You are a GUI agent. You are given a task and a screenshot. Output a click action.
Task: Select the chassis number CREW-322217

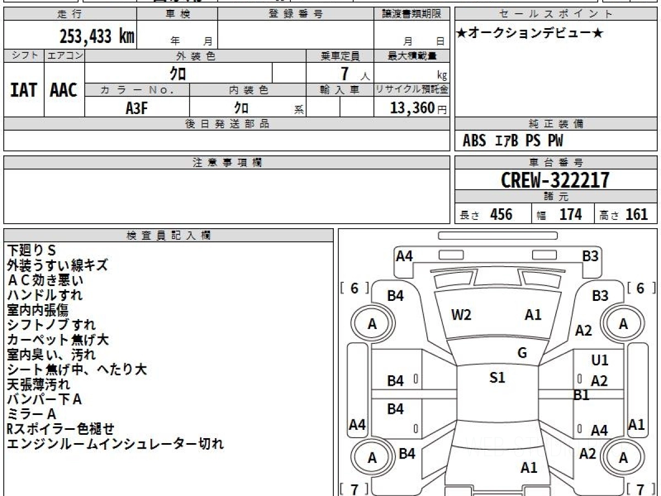[555, 180]
